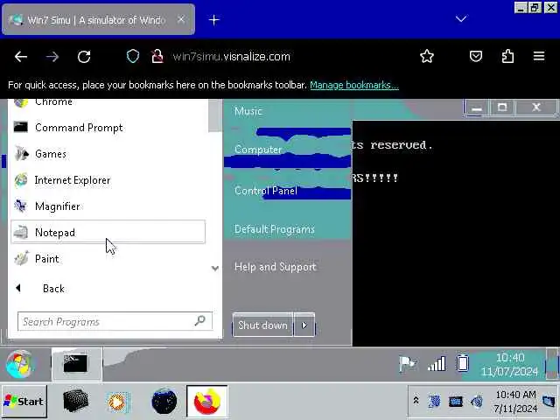Click the browser back arrow
Image resolution: width=560 pixels, height=420 pixels.
21,56
